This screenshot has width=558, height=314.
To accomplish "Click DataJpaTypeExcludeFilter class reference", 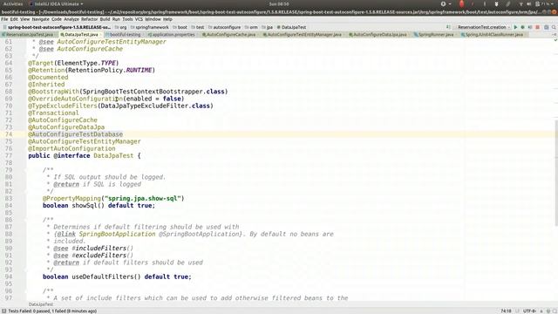I will point(145,106).
